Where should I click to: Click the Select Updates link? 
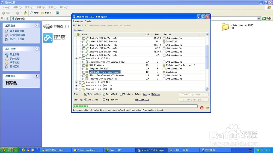coord(156,94)
